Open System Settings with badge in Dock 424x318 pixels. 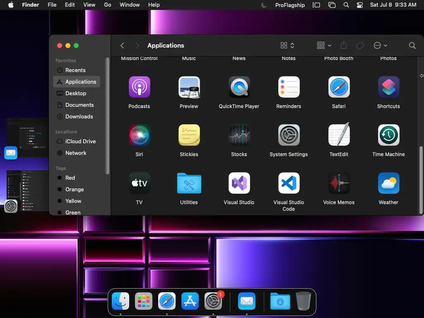[x=213, y=301]
